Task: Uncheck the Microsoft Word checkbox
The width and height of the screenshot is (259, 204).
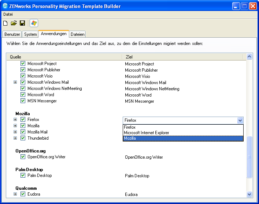Action: coord(23,95)
